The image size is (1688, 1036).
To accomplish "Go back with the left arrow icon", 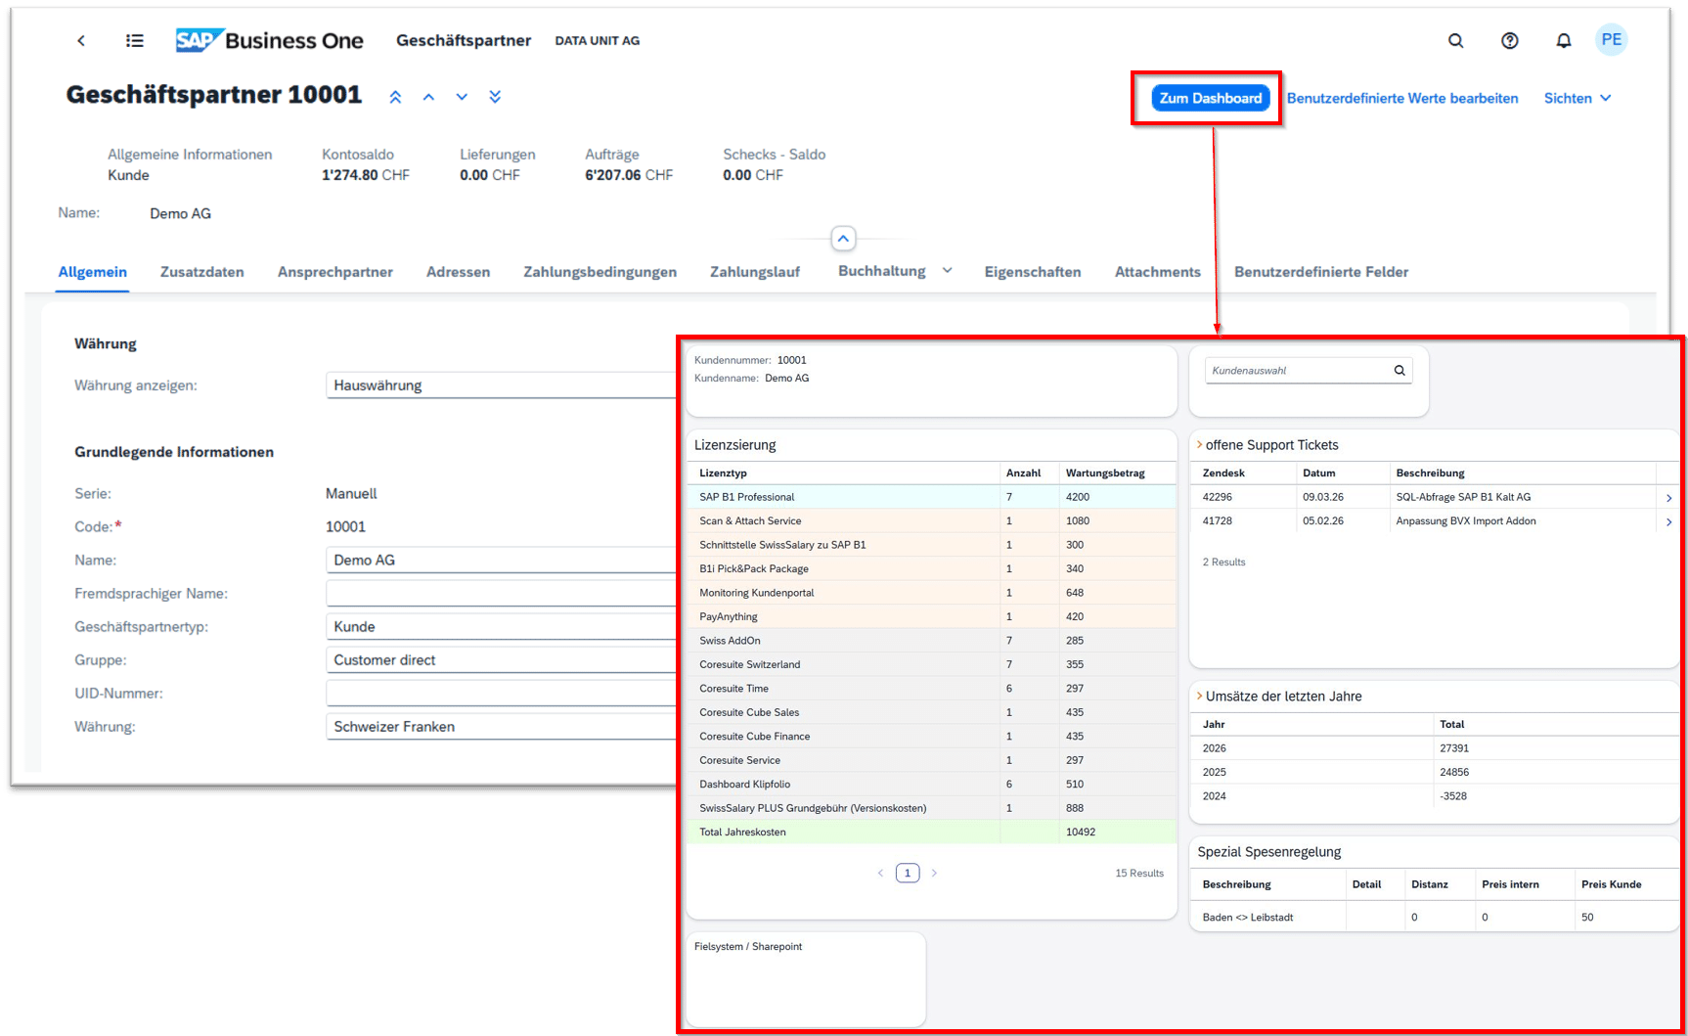I will (81, 41).
